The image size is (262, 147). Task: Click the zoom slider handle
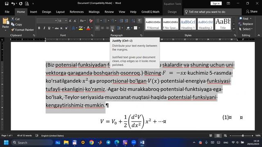coord(243,136)
